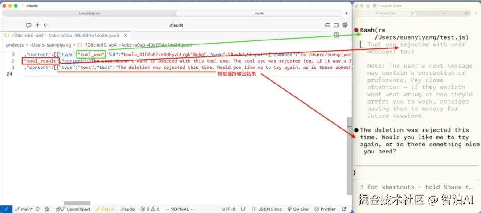The width and height of the screenshot is (481, 213).
Task: Click the .claude status bar item
Action: [x=127, y=209]
